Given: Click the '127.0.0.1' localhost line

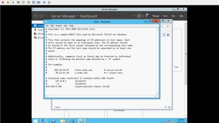Looking at the screenshot, I should tap(66, 81).
